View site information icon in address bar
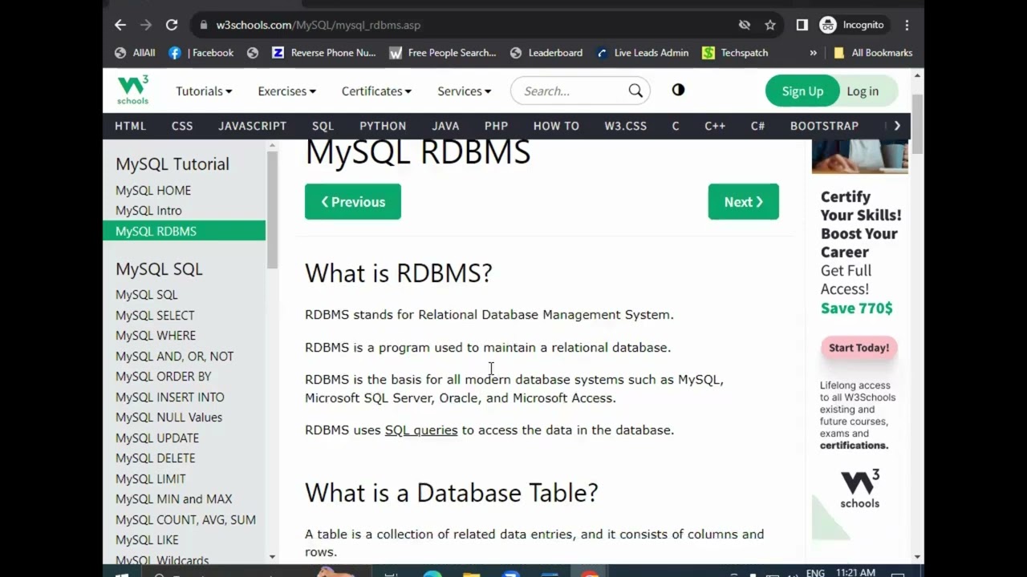Viewport: 1027px width, 577px height. (x=205, y=25)
